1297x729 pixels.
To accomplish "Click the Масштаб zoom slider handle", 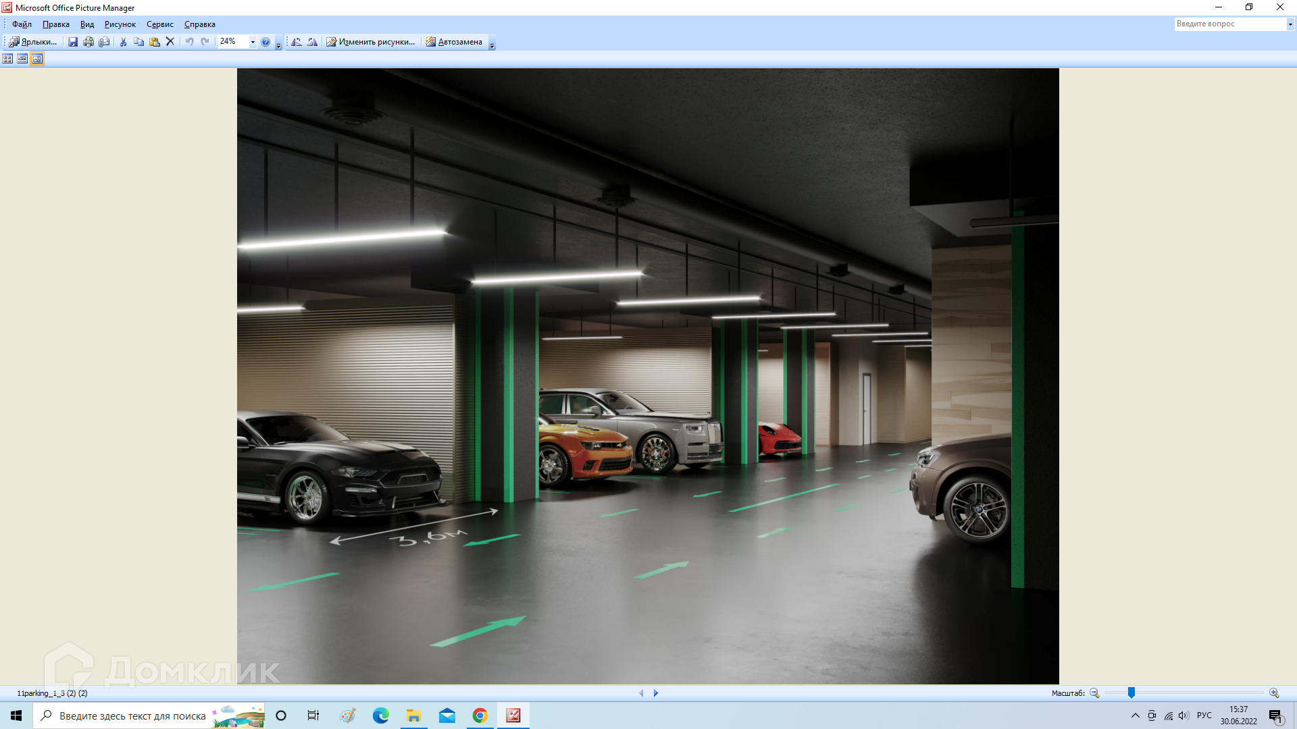I will tap(1131, 693).
